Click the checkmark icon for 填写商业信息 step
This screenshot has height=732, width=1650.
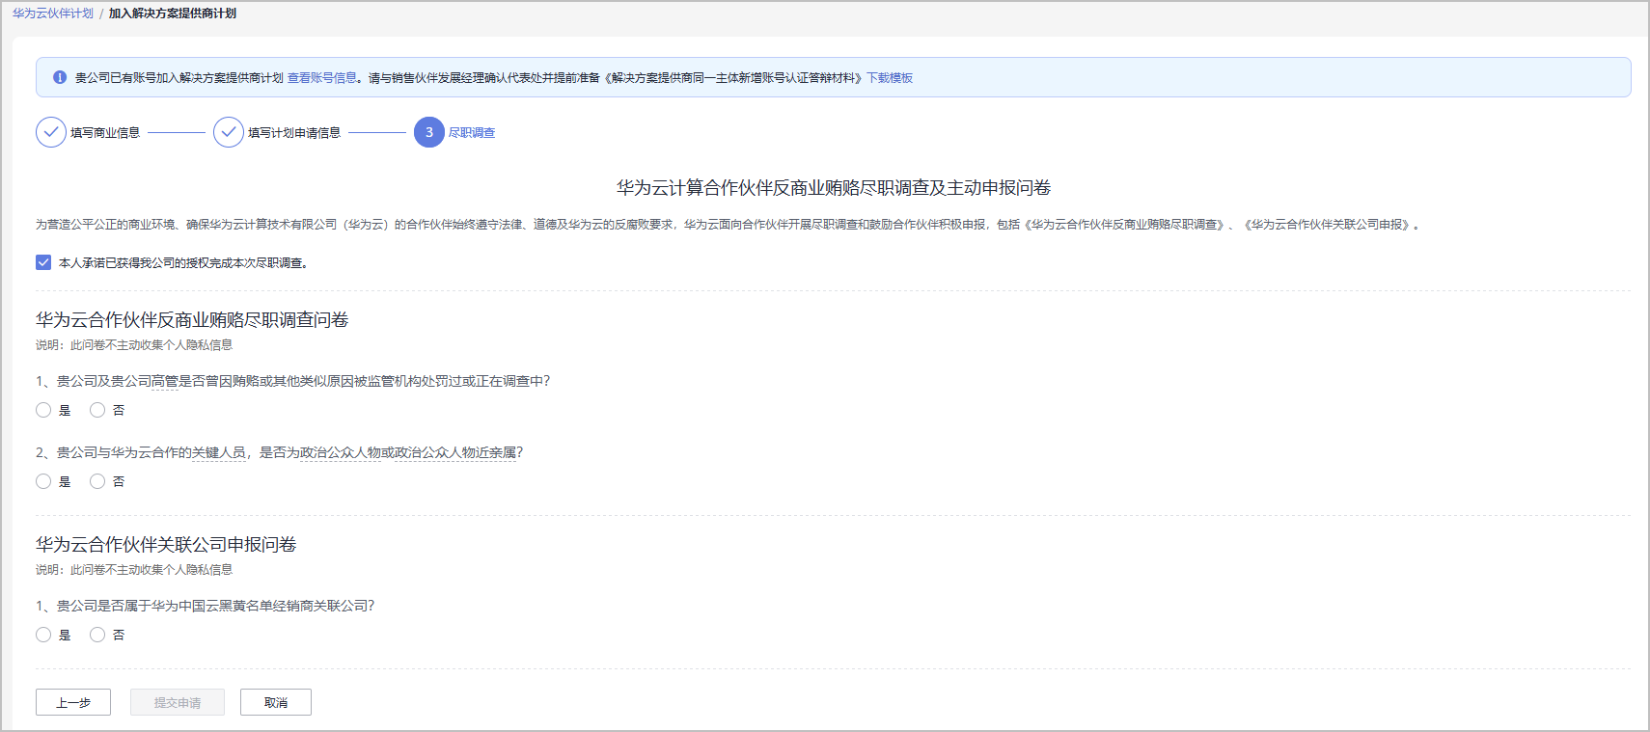51,132
